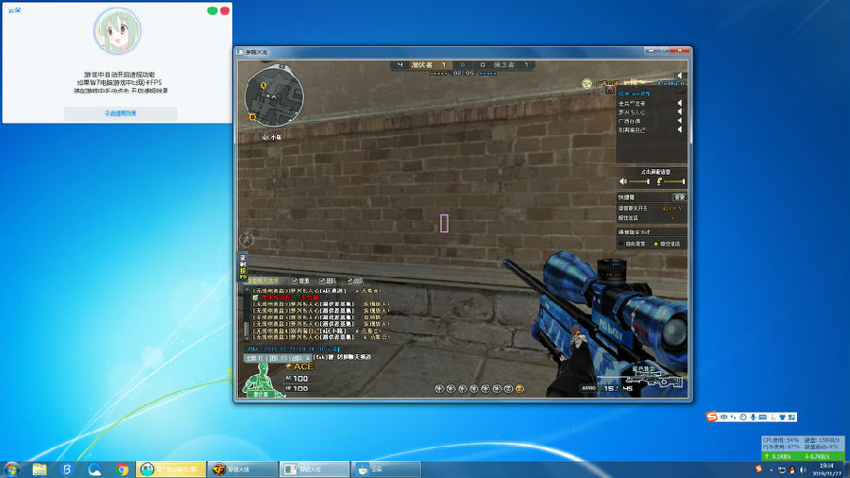The width and height of the screenshot is (850, 478).
Task: Toggle the 团队 chat filter checkbox
Action: pyautogui.click(x=322, y=281)
